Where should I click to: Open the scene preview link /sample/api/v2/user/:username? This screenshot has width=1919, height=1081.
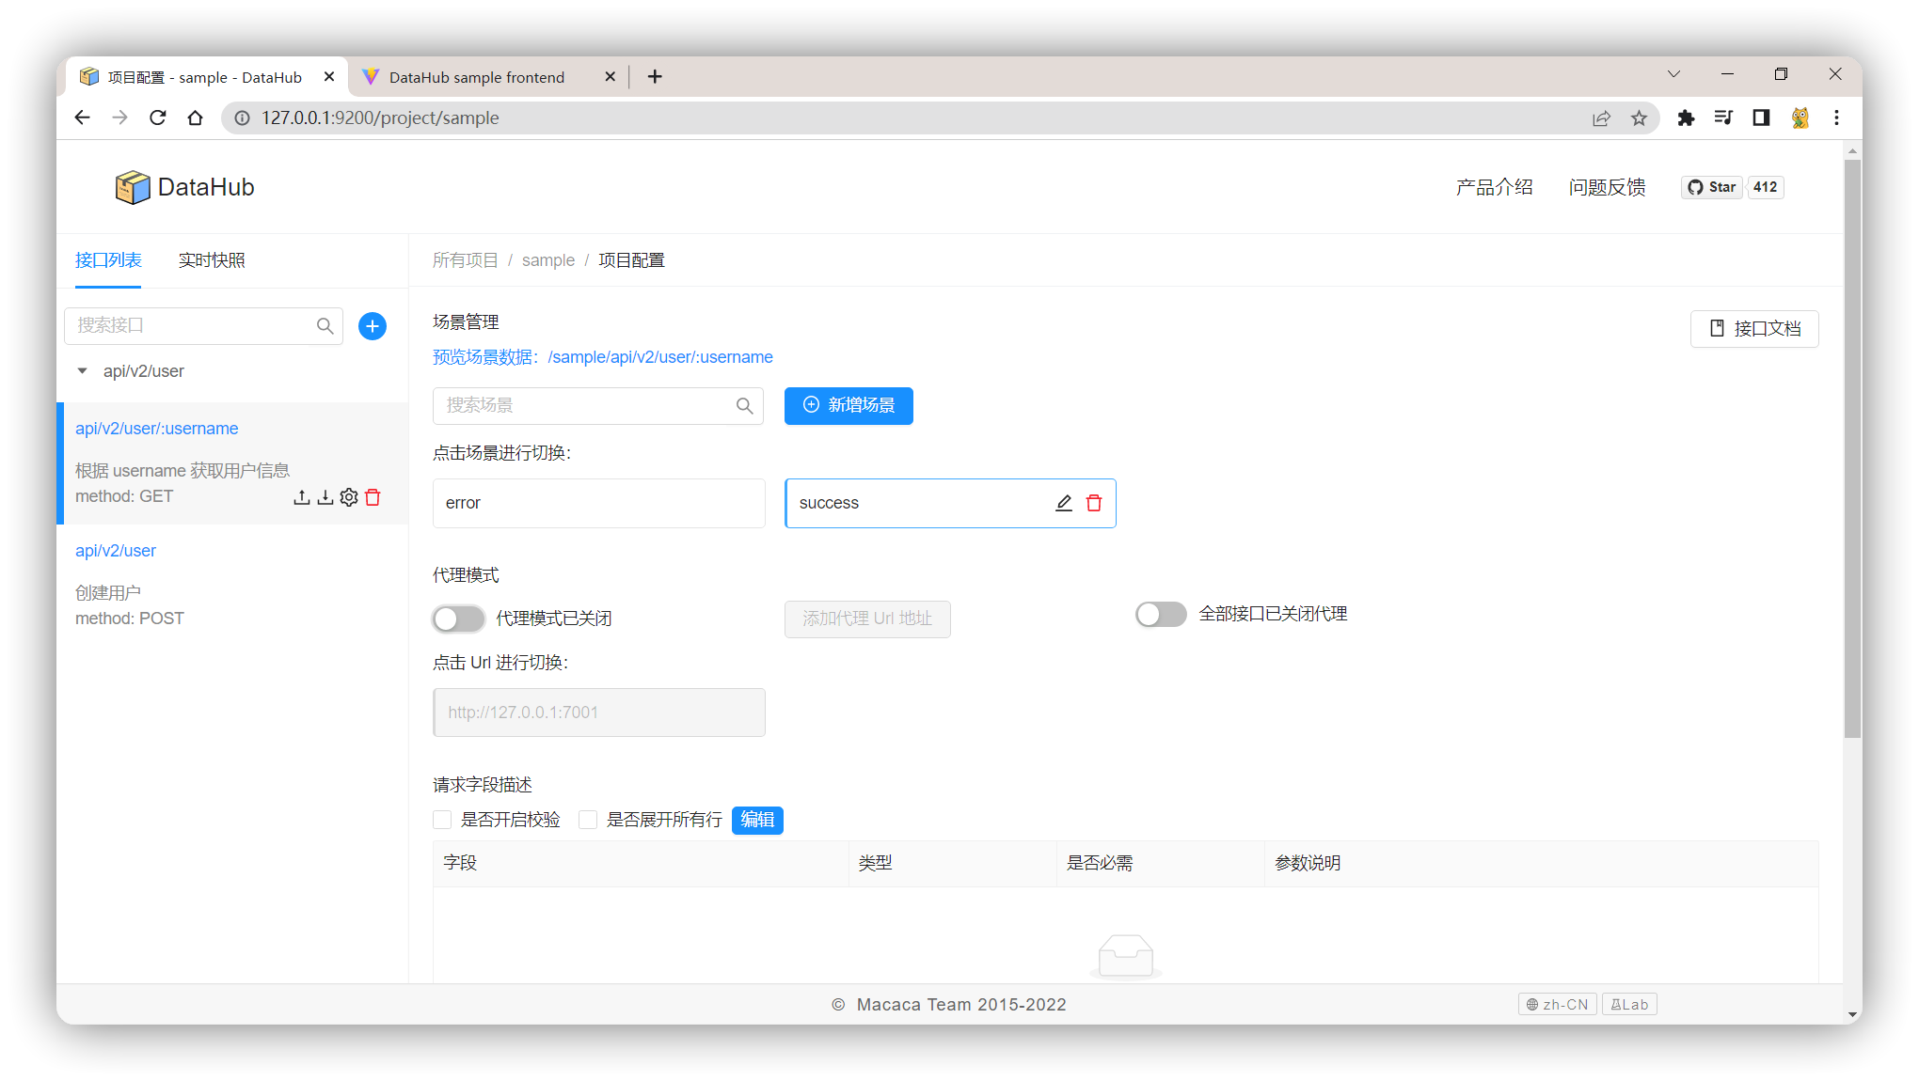[x=659, y=357]
